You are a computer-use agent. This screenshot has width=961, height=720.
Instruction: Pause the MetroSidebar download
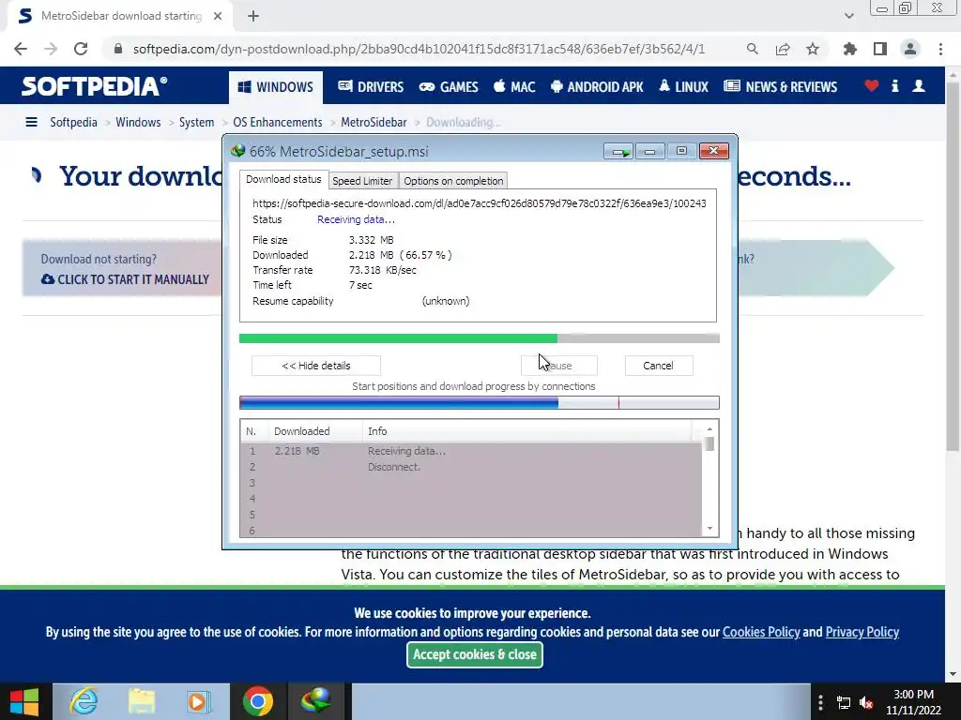click(559, 366)
